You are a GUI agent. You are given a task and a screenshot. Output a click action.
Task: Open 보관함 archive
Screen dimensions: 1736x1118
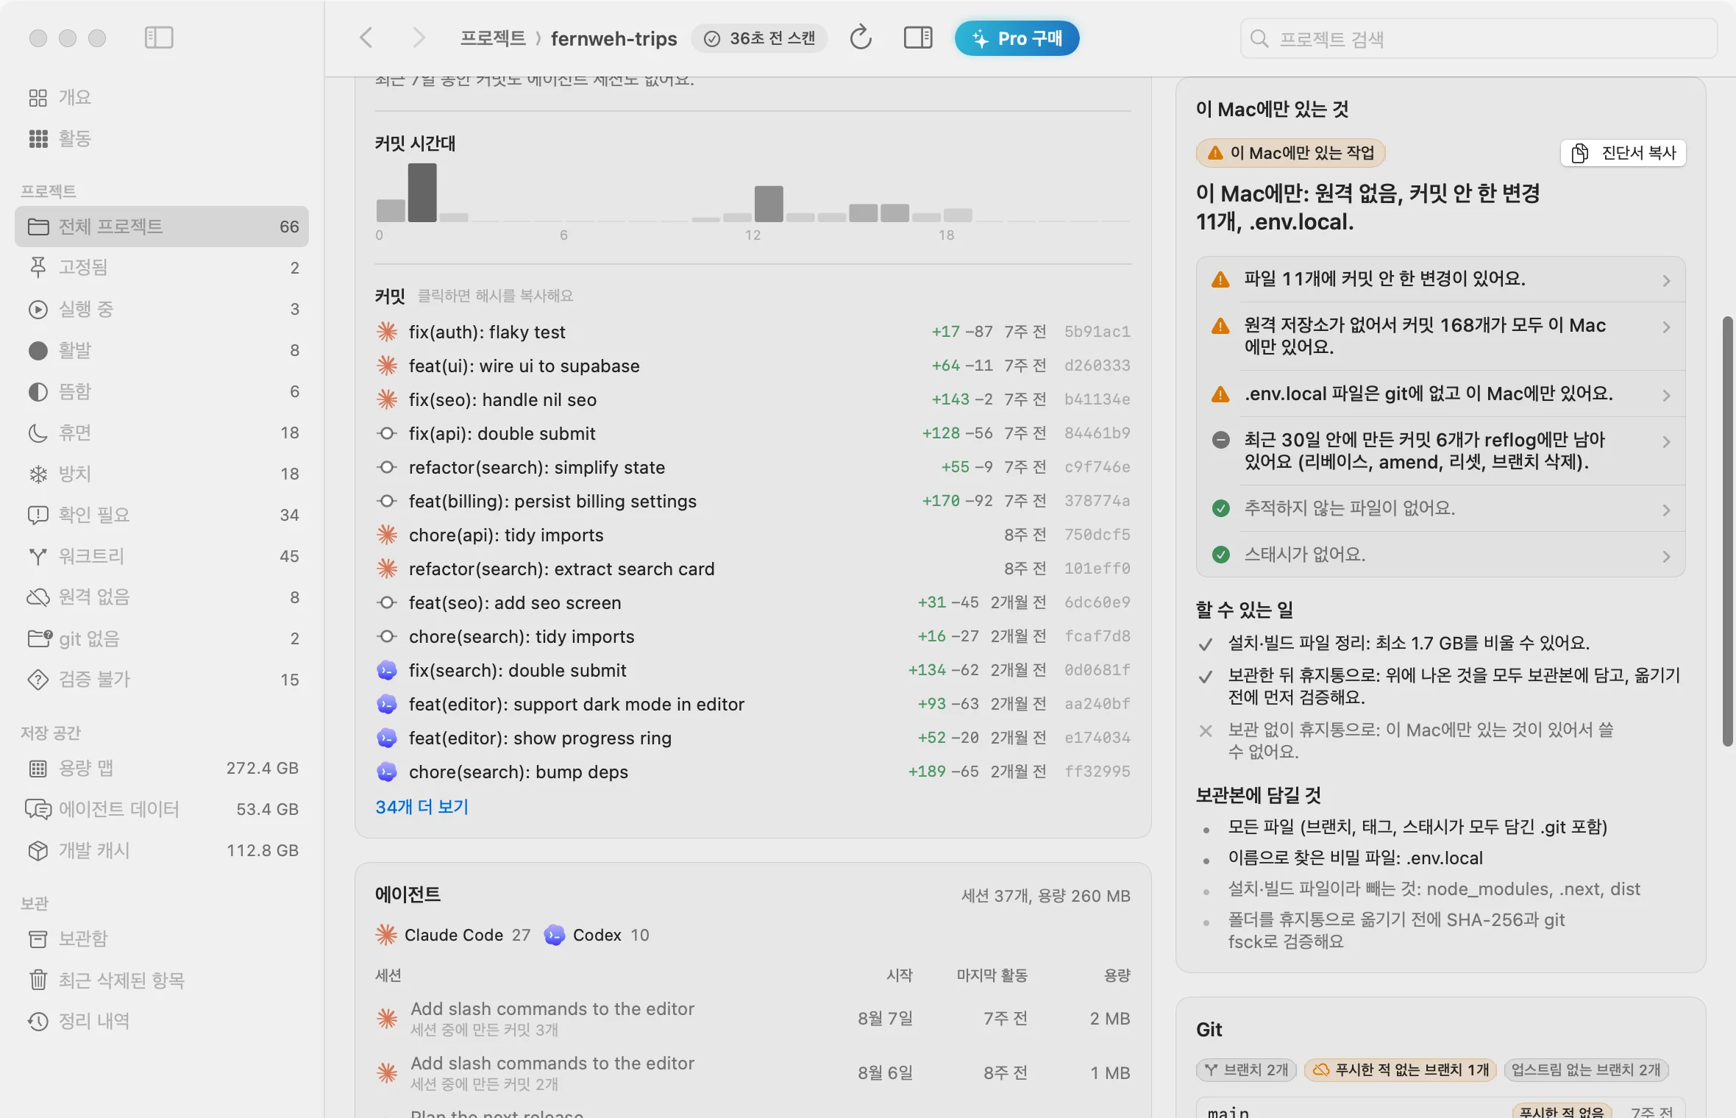click(x=162, y=939)
